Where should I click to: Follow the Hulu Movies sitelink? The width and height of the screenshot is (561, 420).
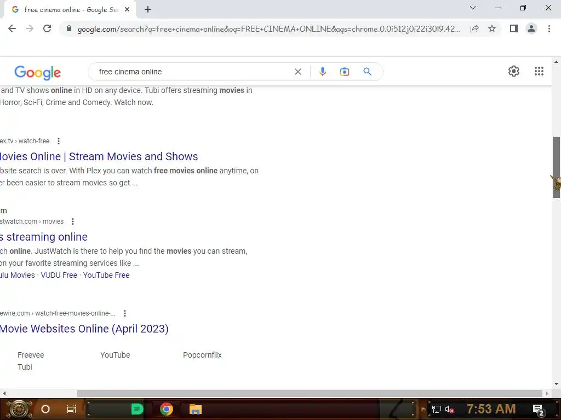[x=18, y=275]
